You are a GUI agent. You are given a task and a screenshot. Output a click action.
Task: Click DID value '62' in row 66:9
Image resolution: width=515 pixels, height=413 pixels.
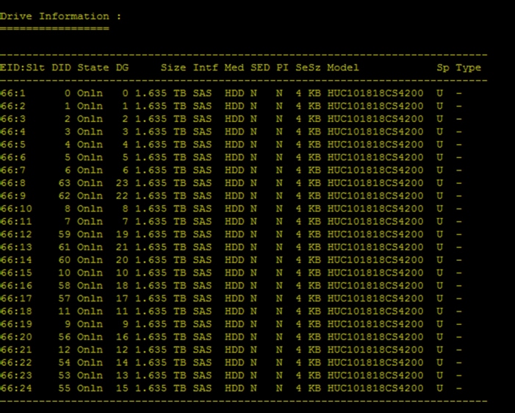65,195
